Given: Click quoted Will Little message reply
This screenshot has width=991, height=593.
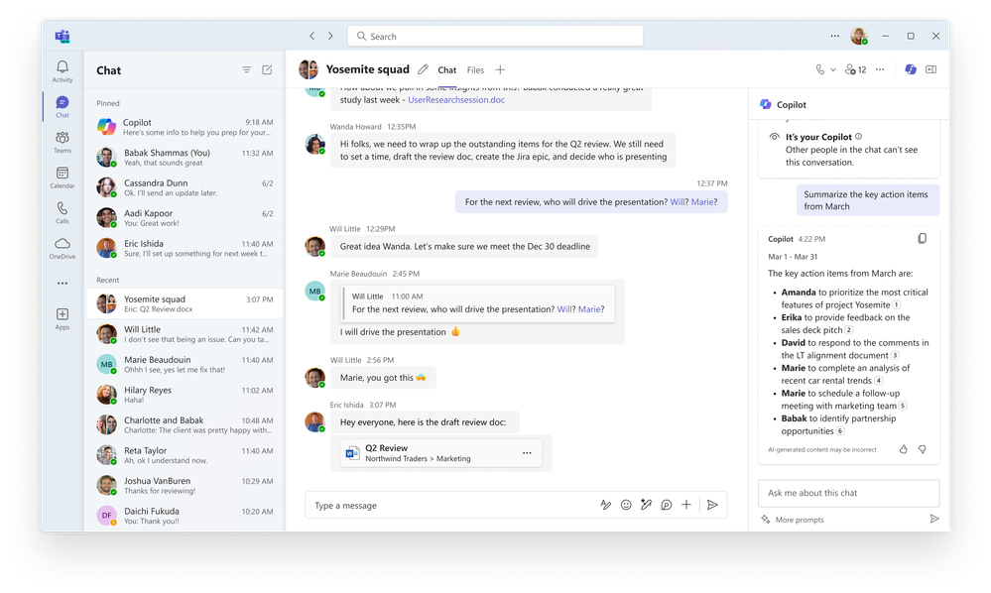Looking at the screenshot, I should 478,303.
